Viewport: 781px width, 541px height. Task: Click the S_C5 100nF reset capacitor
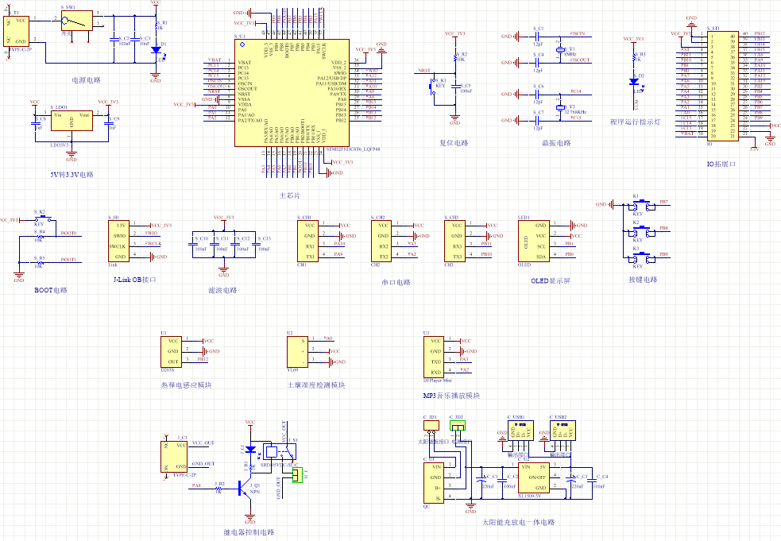click(x=455, y=87)
